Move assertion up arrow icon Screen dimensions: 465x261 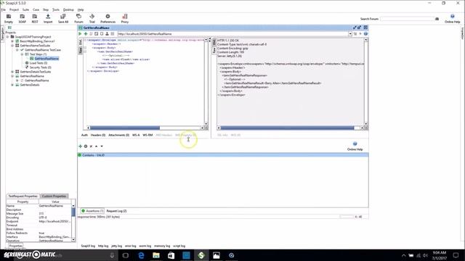(x=97, y=146)
